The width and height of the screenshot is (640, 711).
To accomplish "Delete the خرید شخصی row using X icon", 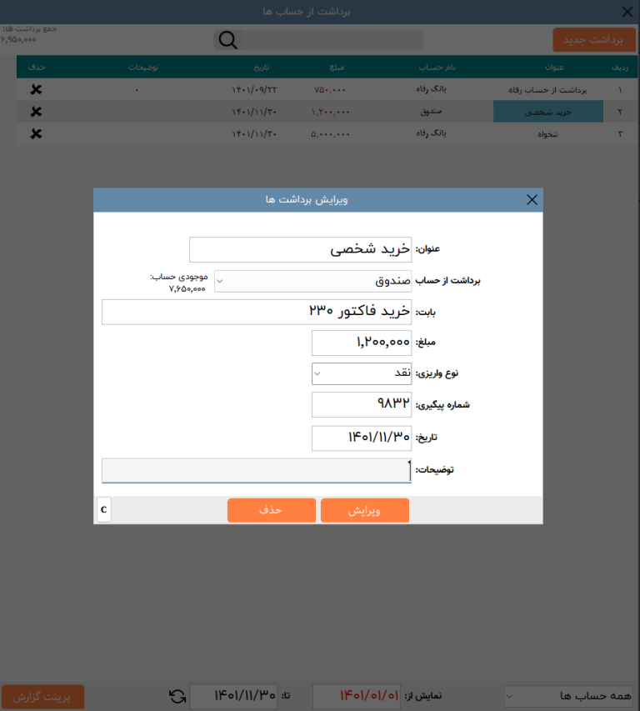I will click(37, 112).
